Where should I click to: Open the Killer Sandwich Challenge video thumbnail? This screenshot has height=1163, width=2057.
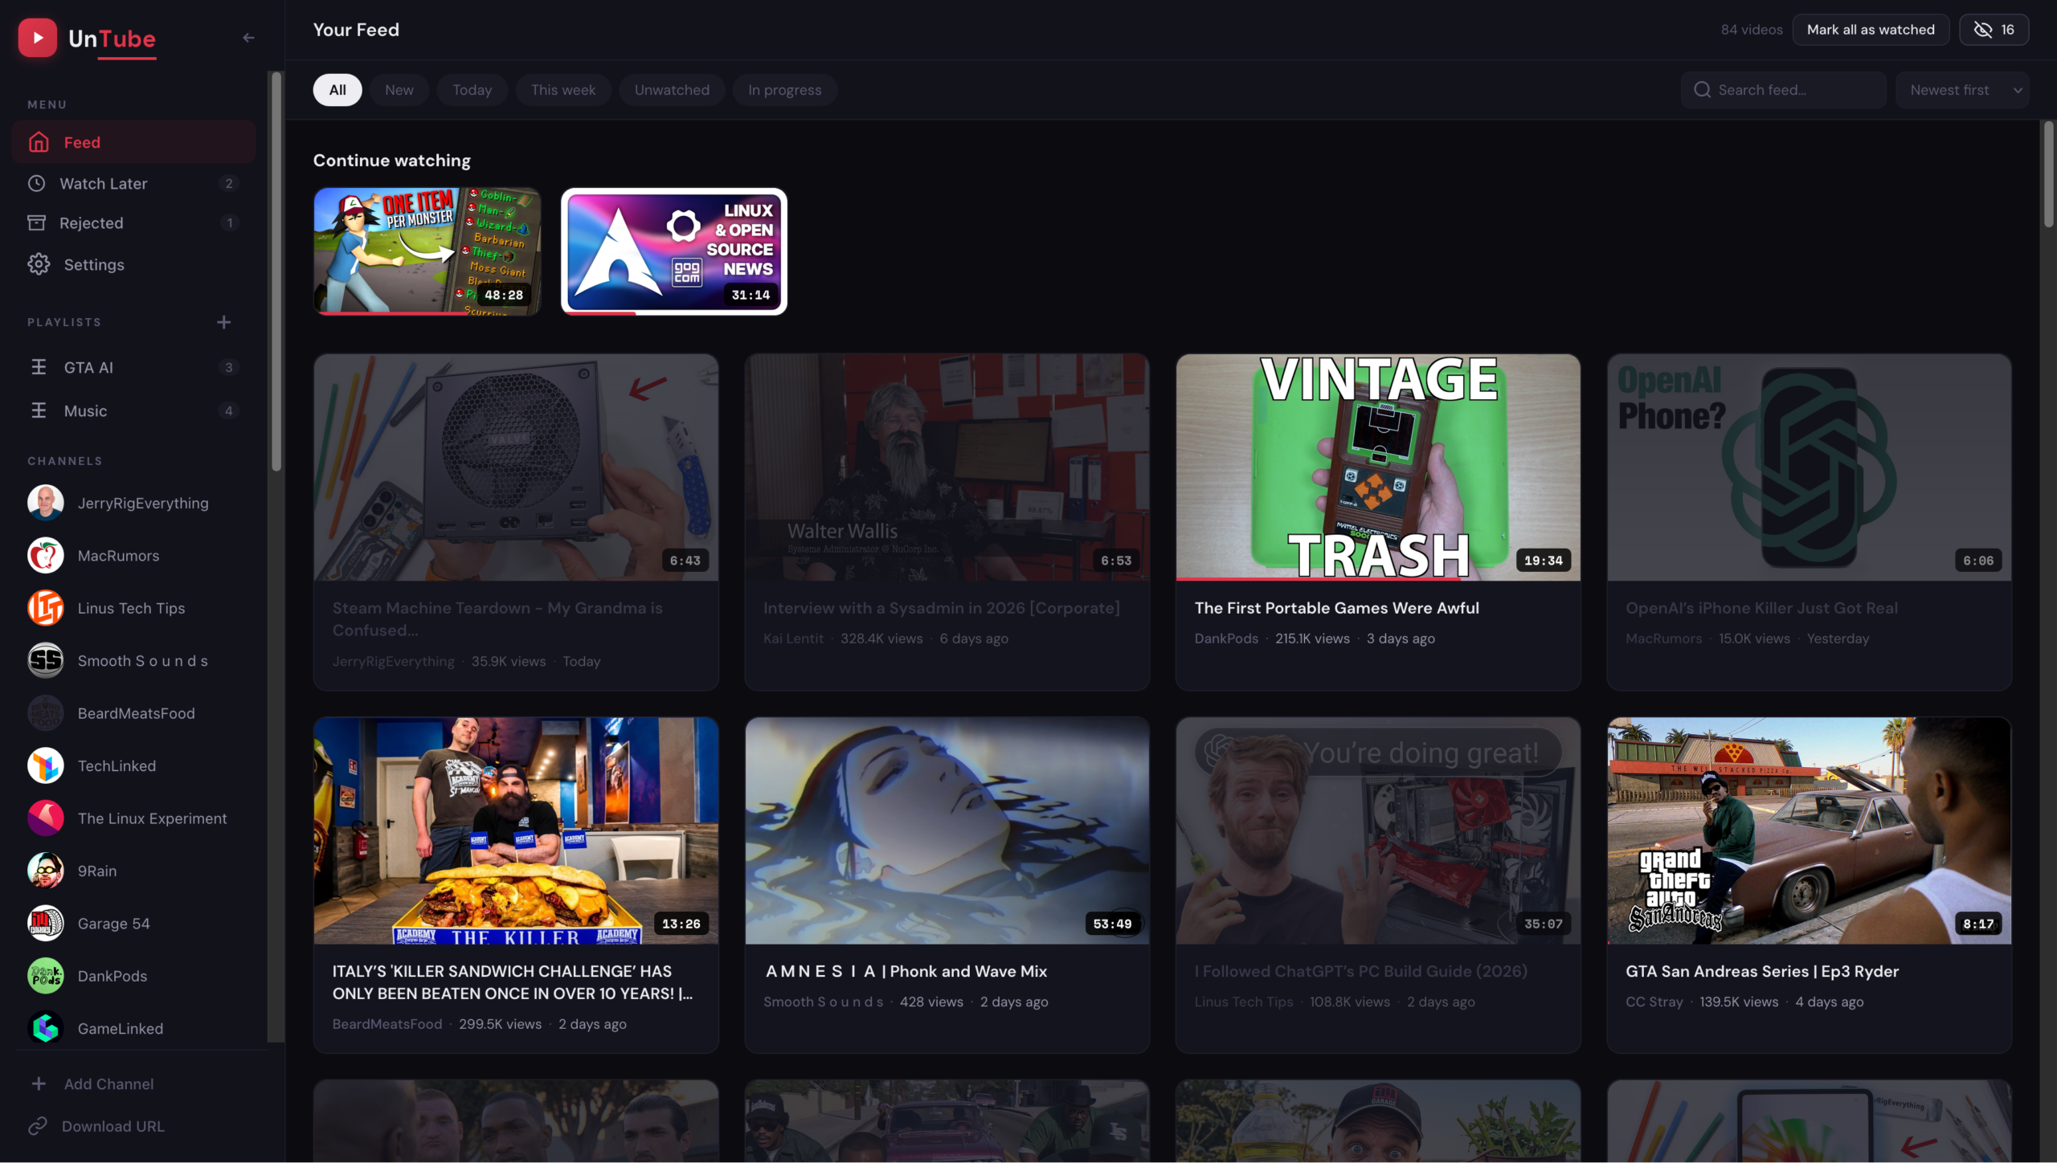click(516, 830)
